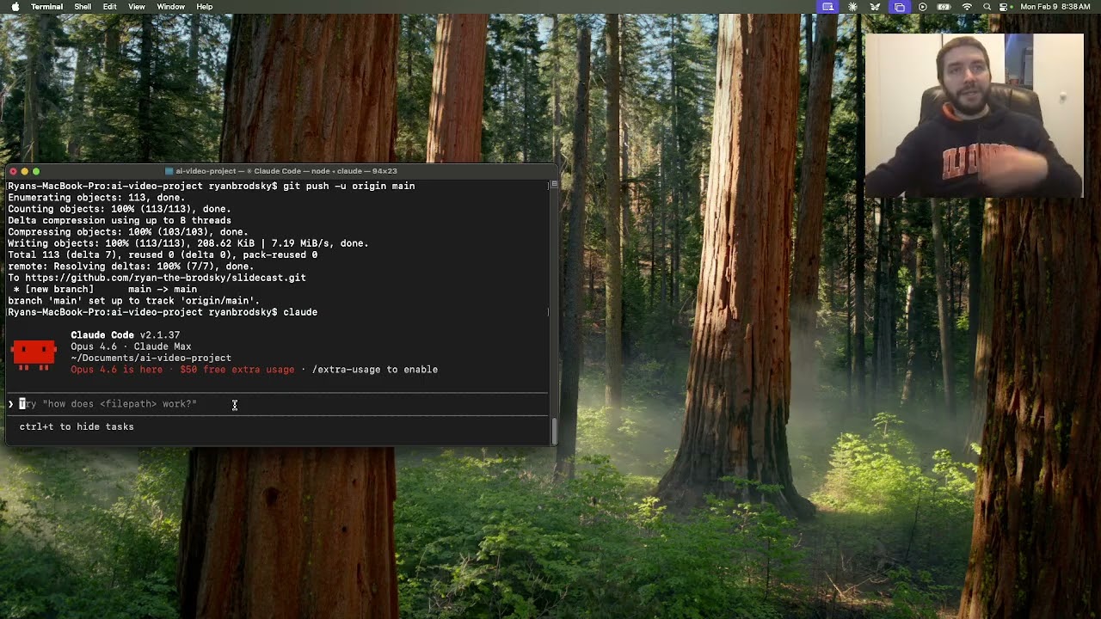
Task: Minimize the Terminal window with yellow button
Action: pos(24,171)
